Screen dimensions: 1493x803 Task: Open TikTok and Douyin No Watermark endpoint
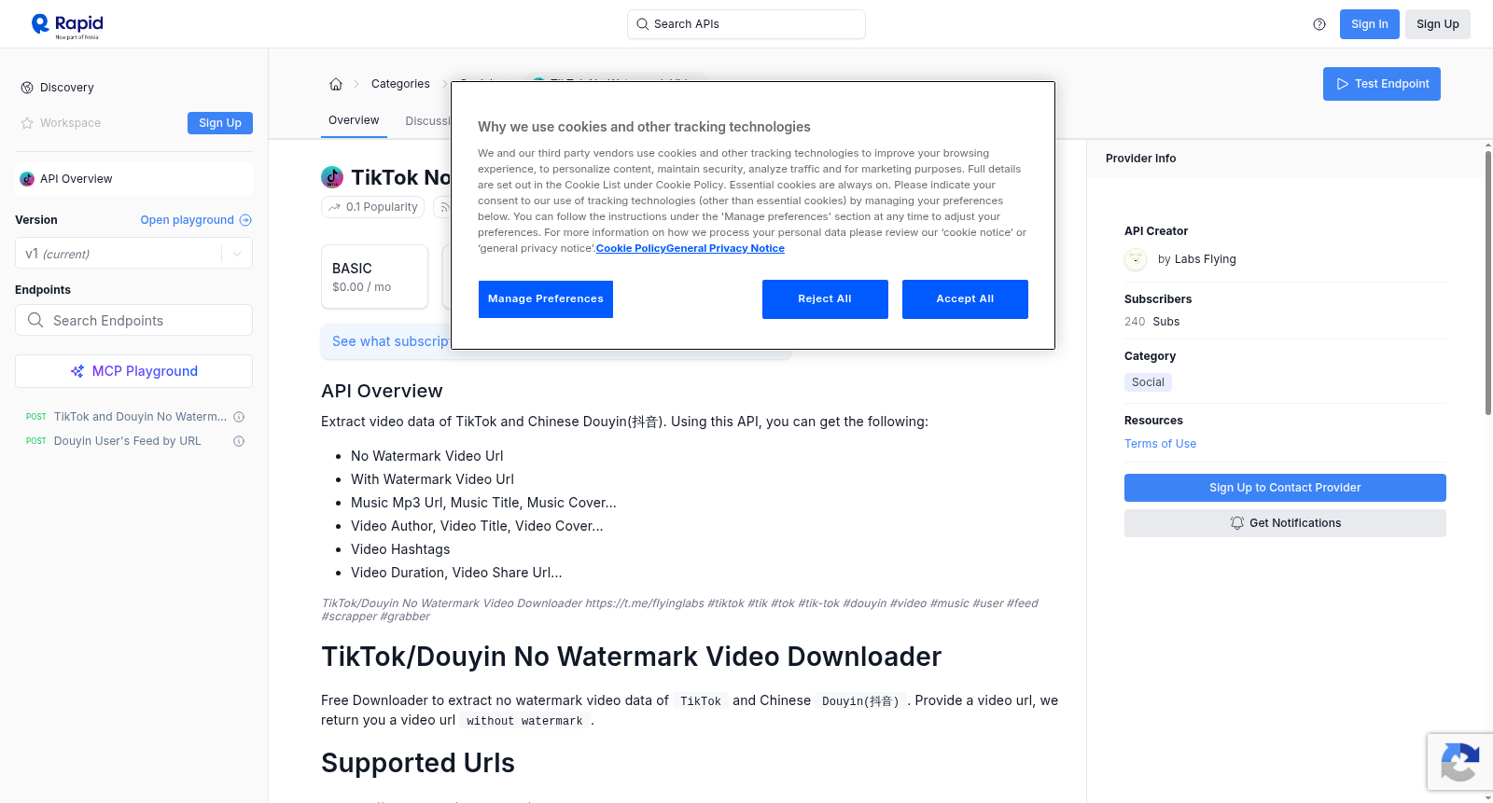click(140, 417)
